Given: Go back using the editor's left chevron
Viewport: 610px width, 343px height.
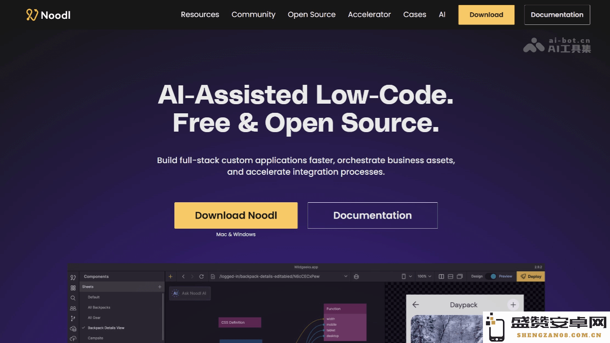Looking at the screenshot, I should [183, 276].
